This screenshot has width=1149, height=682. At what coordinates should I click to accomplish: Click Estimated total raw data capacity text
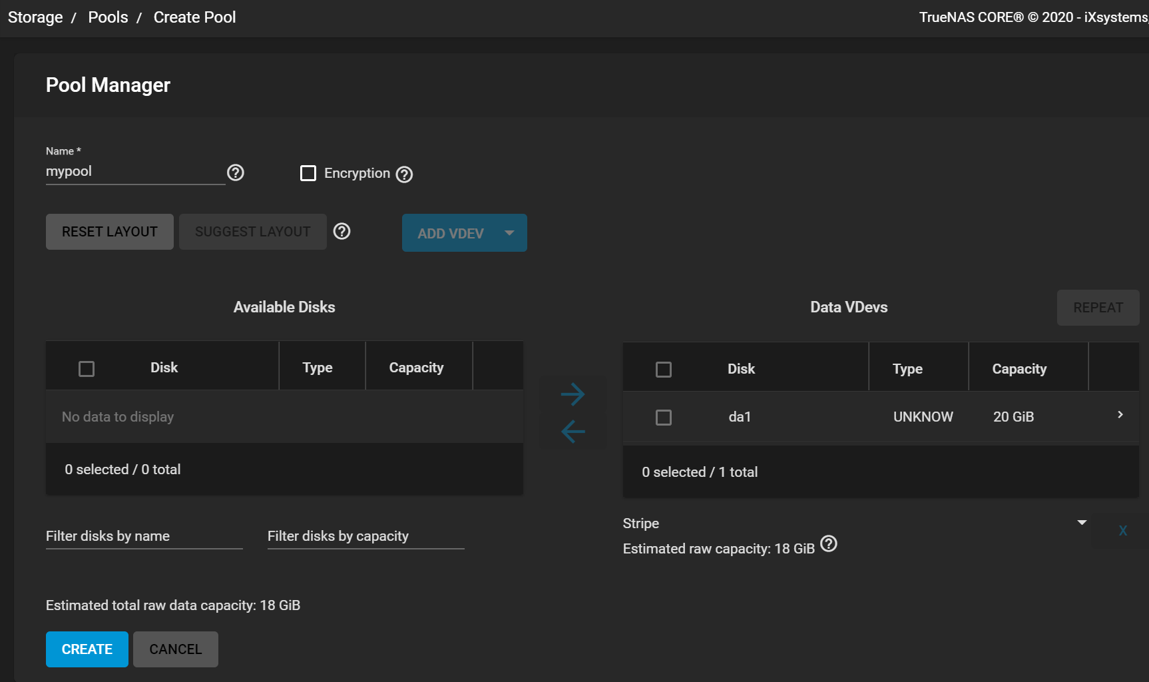point(173,605)
